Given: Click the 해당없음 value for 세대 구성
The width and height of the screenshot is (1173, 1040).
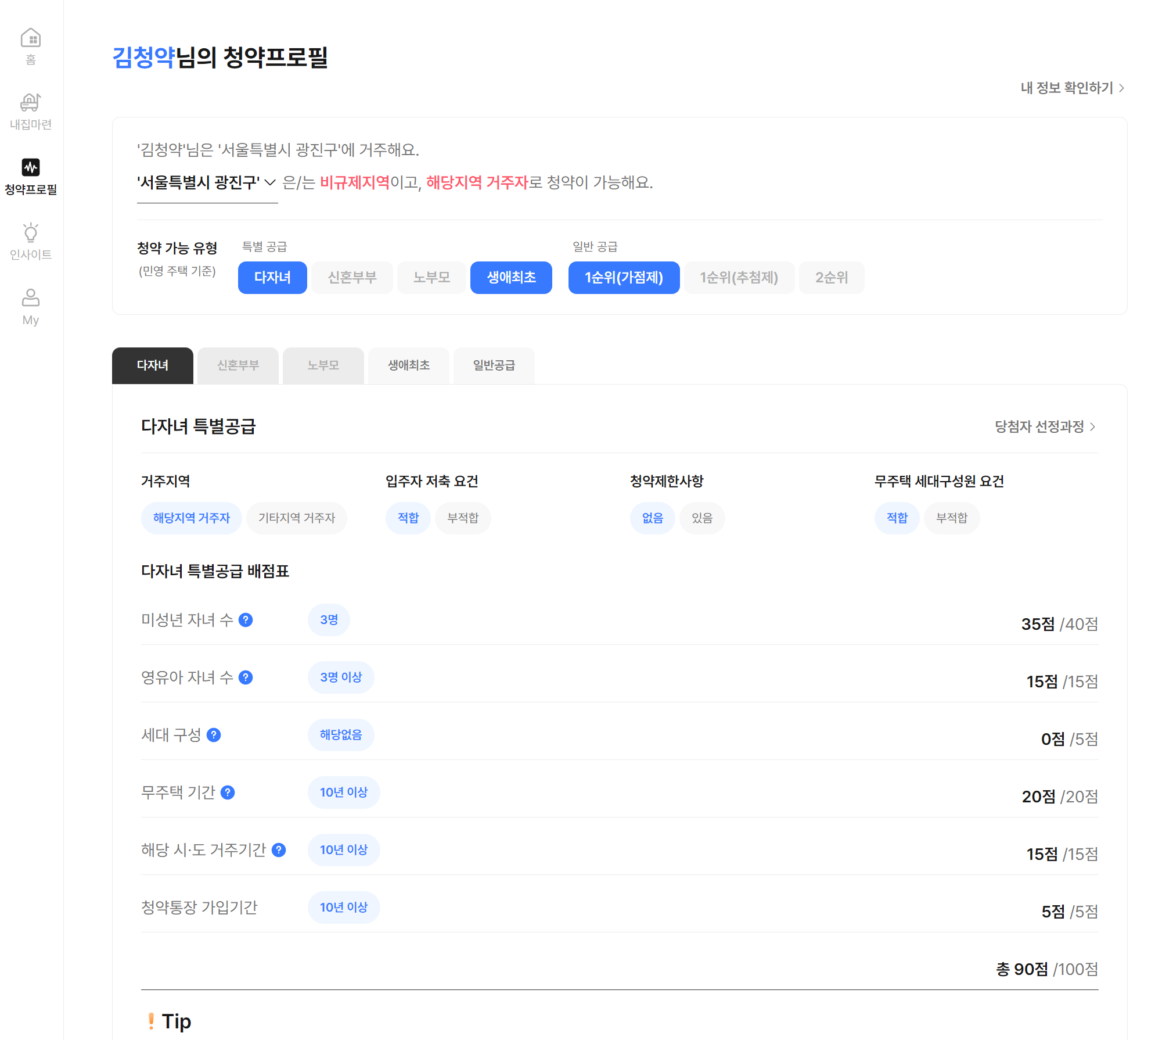Looking at the screenshot, I should (x=341, y=735).
